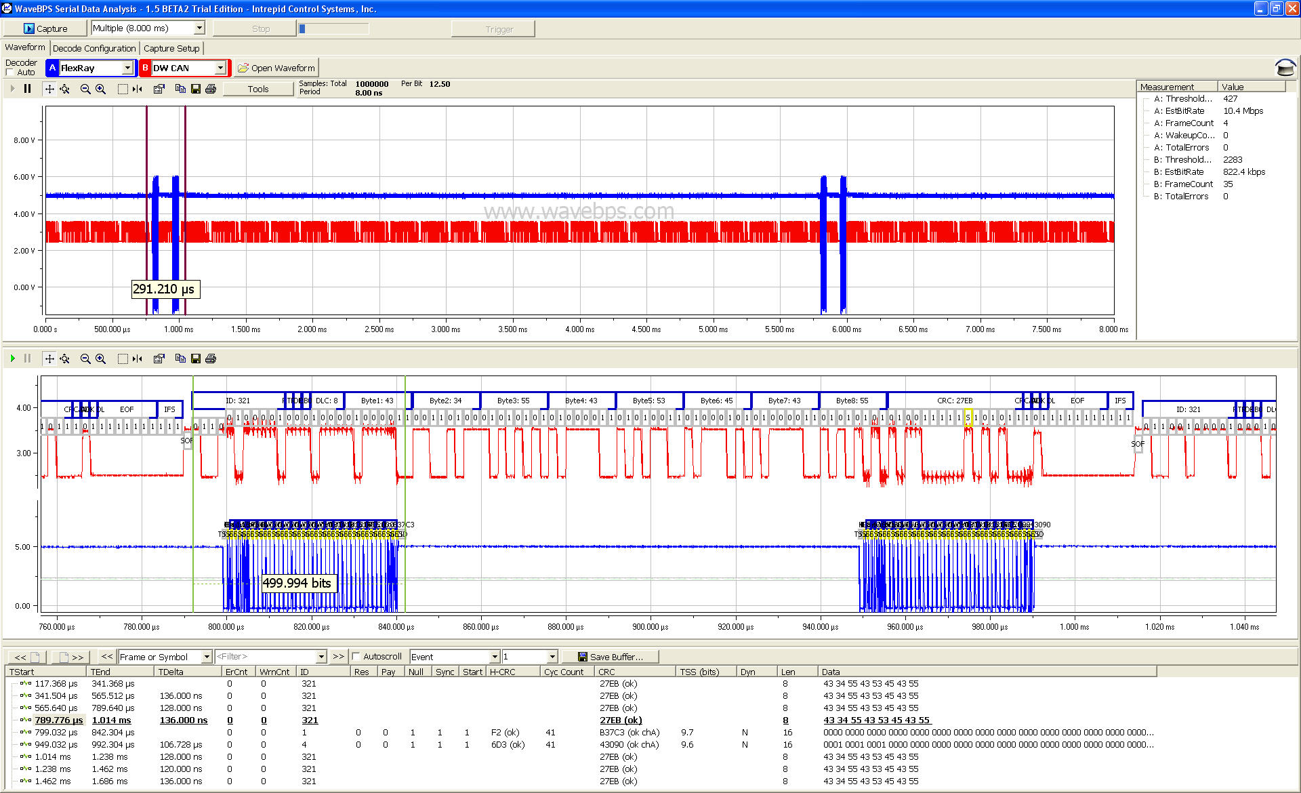This screenshot has height=793, width=1301.
Task: Go to next page of frame list
Action: [x=70, y=657]
